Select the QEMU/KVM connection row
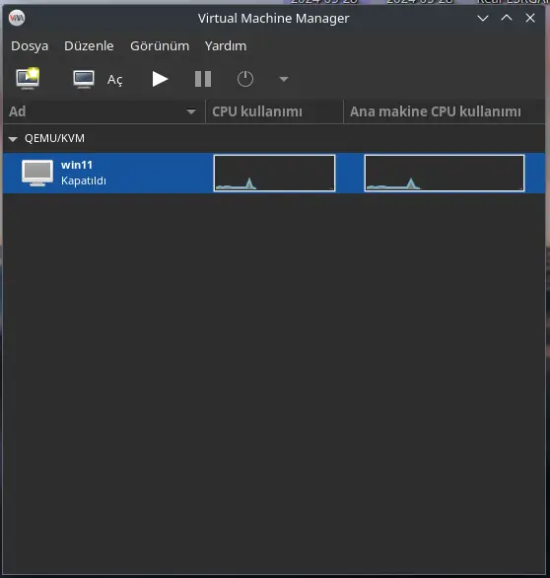The width and height of the screenshot is (550, 578). pos(274,138)
